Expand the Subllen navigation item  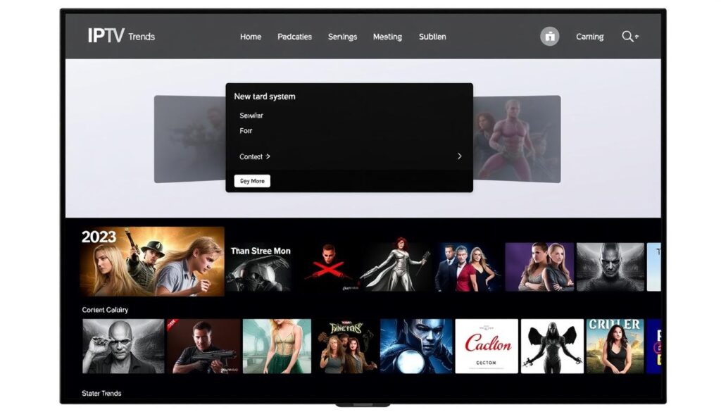(432, 36)
